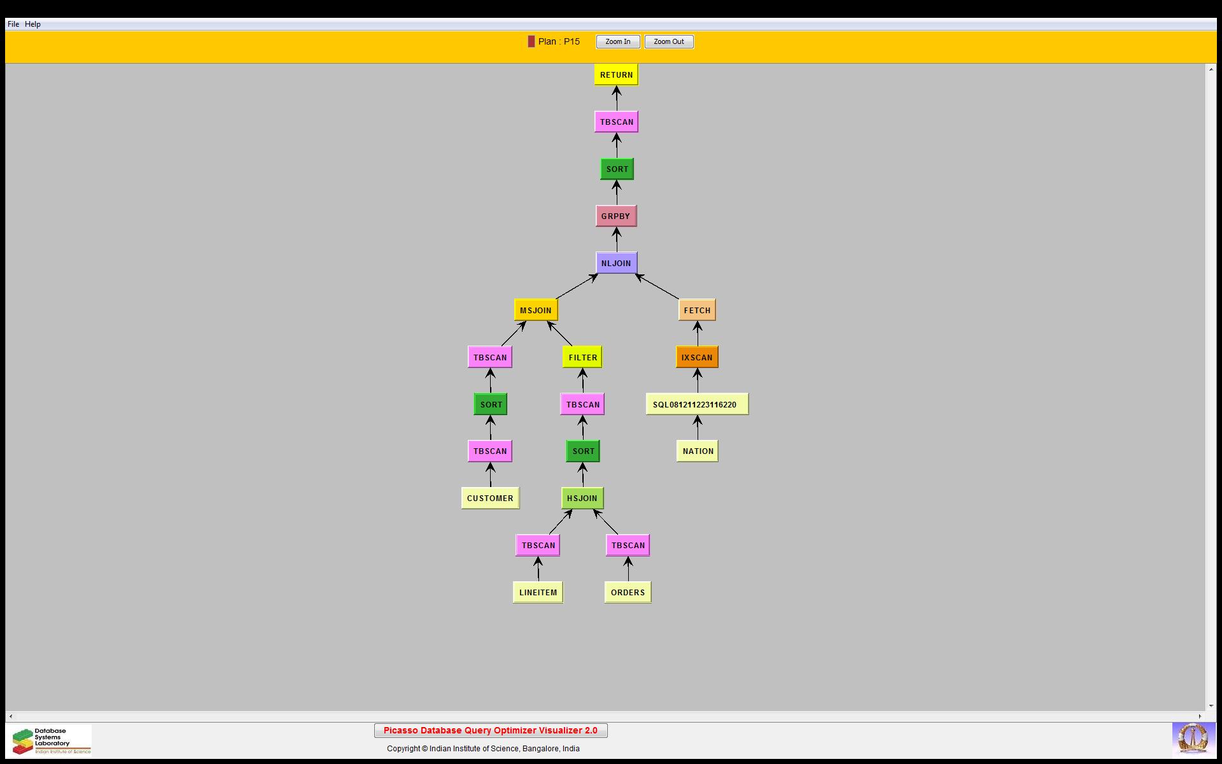Open the Help menu

[x=32, y=24]
